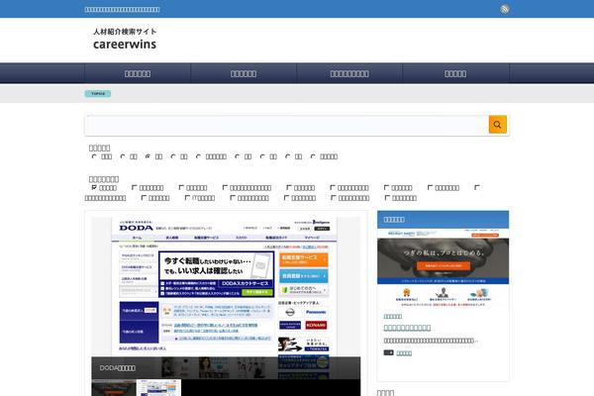Select the dark Recruit Agent slider thumbnail
The width and height of the screenshot is (594, 396).
(x=114, y=388)
